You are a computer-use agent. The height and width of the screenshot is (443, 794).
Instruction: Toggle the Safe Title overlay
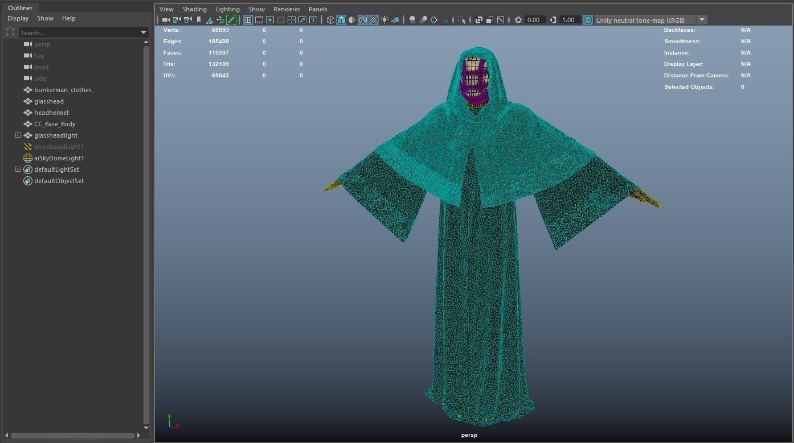[313, 20]
